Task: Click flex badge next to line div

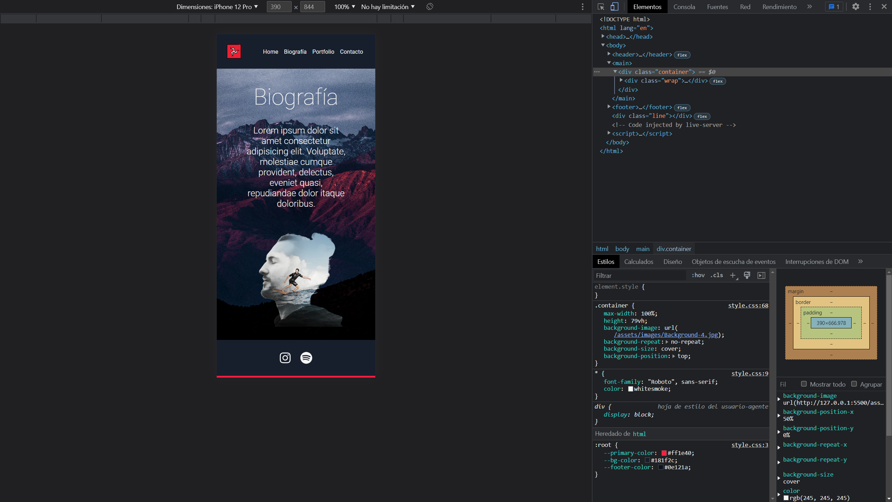Action: [x=702, y=116]
